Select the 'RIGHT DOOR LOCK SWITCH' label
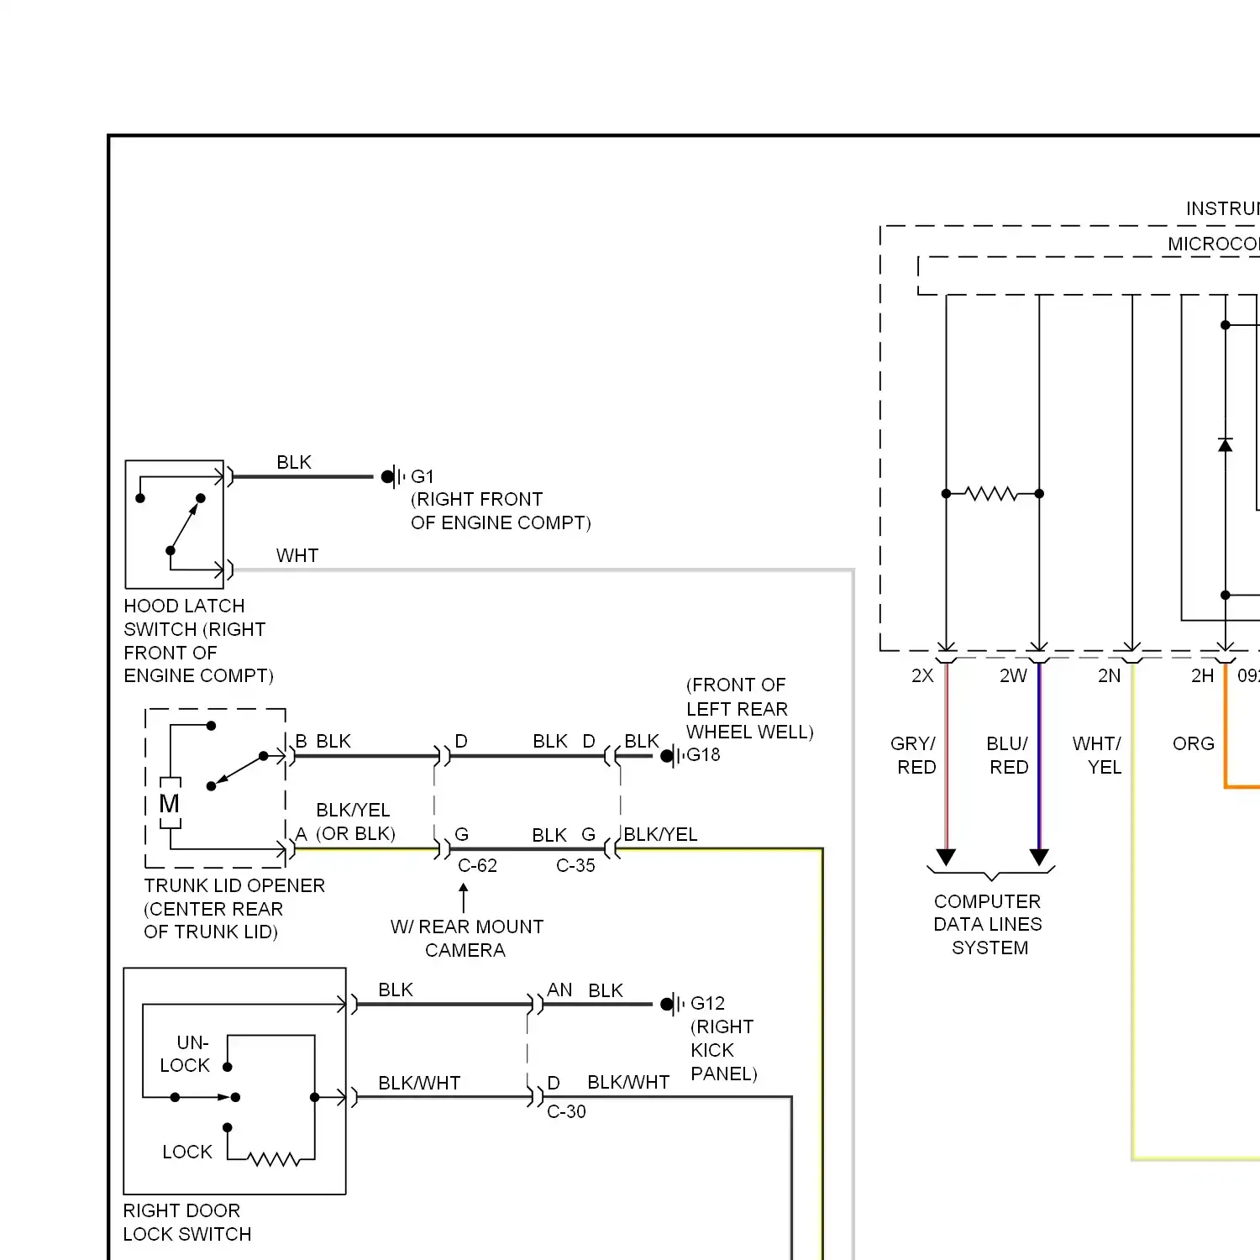Viewport: 1260px width, 1260px height. [187, 1222]
